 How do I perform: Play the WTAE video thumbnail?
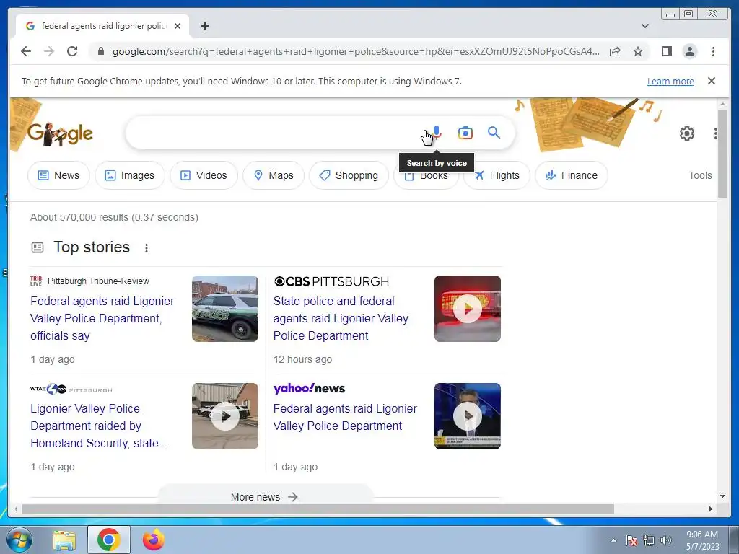225,416
